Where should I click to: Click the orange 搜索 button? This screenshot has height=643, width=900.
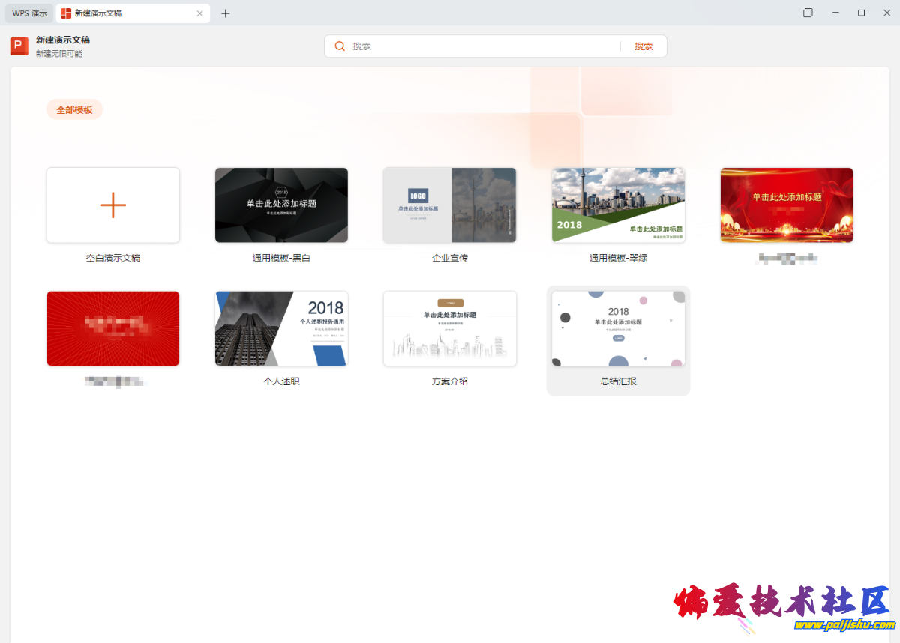[643, 46]
